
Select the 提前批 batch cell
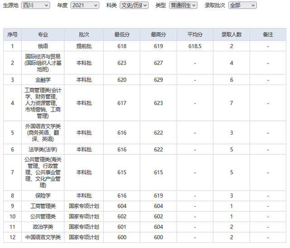(84, 46)
